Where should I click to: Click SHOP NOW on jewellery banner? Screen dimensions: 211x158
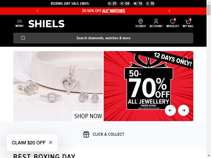[x=88, y=116]
